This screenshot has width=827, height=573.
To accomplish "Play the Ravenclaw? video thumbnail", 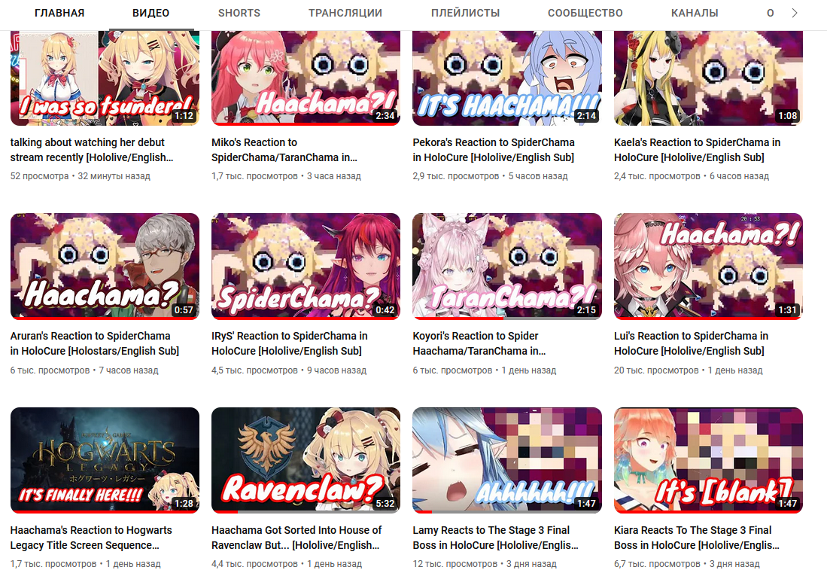I will (x=306, y=460).
